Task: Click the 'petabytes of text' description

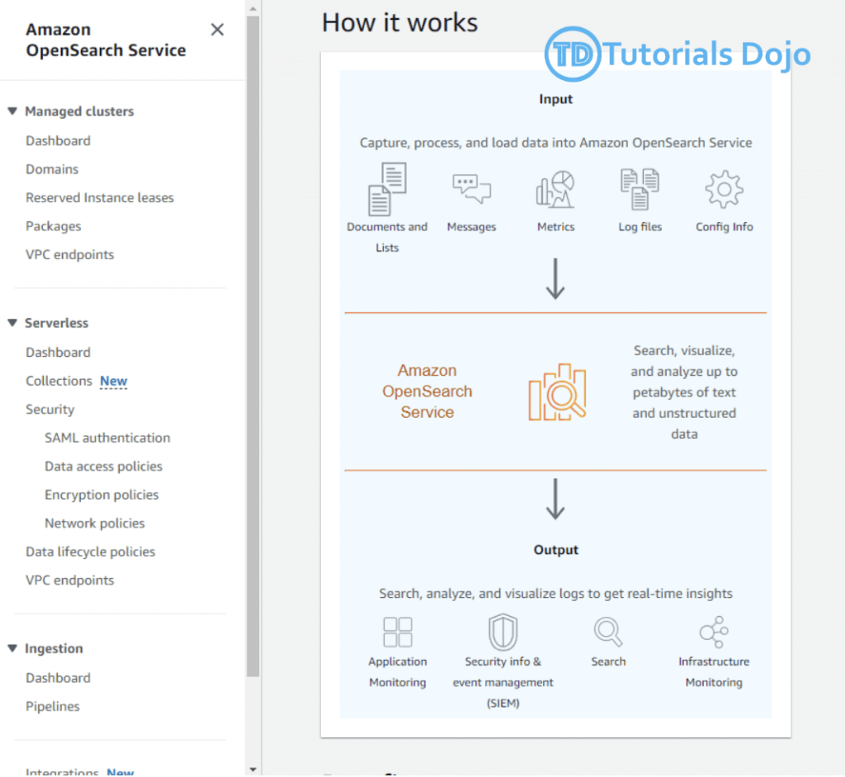Action: point(684,392)
